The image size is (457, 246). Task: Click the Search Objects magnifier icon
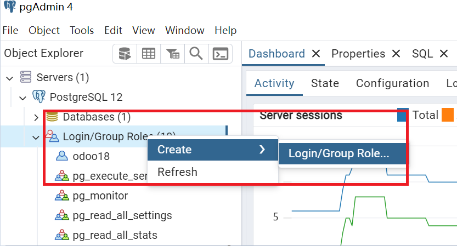pos(196,54)
